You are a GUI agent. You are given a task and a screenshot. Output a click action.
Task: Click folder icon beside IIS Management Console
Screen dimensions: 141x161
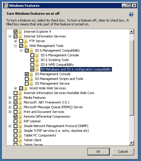click(31, 74)
